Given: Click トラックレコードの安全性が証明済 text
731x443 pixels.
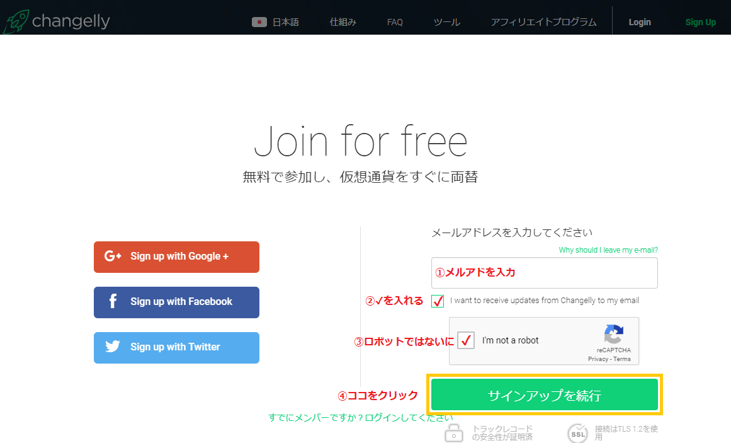Looking at the screenshot, I should pos(502,433).
